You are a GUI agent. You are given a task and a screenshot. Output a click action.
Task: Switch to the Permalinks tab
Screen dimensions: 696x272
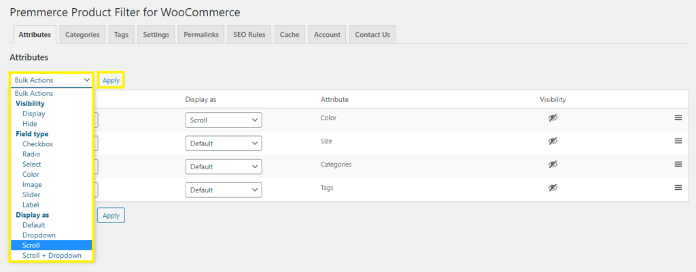tap(201, 35)
